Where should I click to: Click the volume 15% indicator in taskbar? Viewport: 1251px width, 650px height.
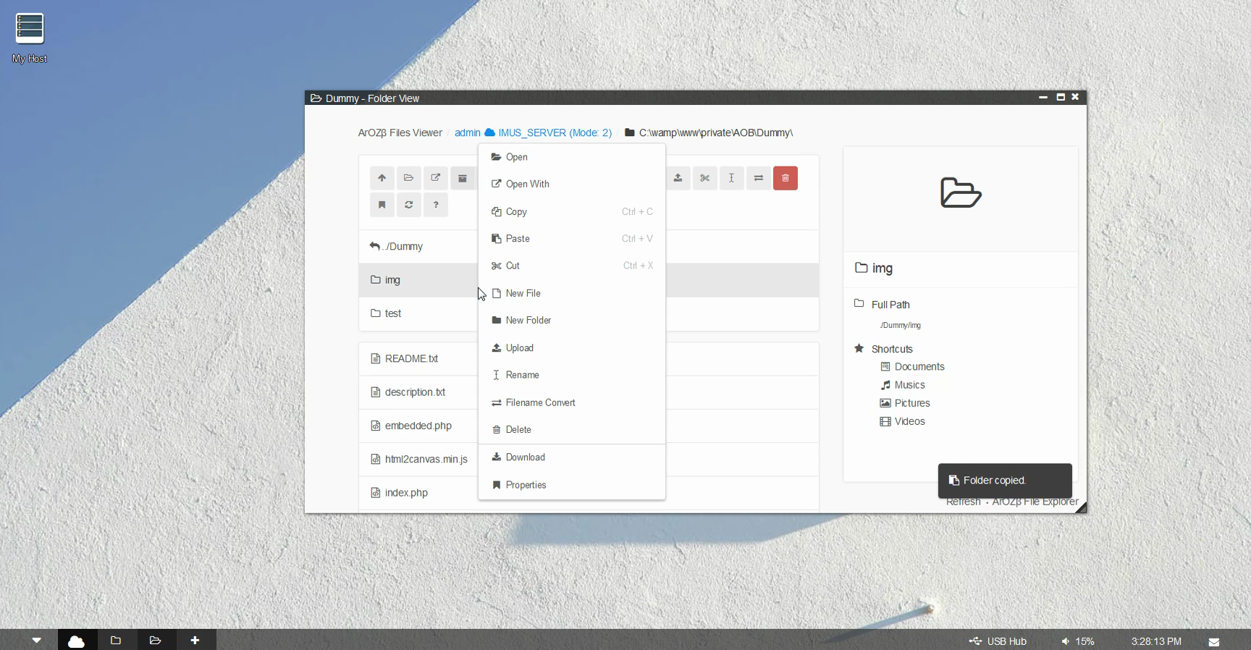1077,641
